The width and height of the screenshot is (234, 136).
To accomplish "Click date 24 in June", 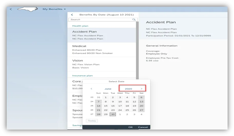I will pyautogui.click(x=120, y=110).
